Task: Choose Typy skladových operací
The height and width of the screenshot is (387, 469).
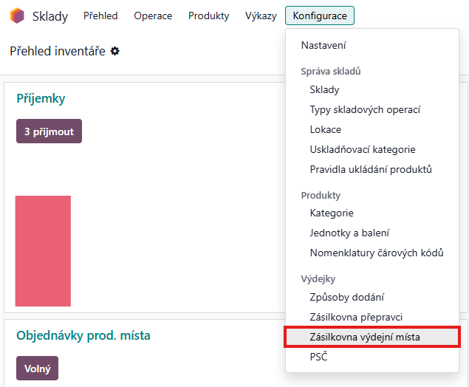Action: pyautogui.click(x=365, y=110)
